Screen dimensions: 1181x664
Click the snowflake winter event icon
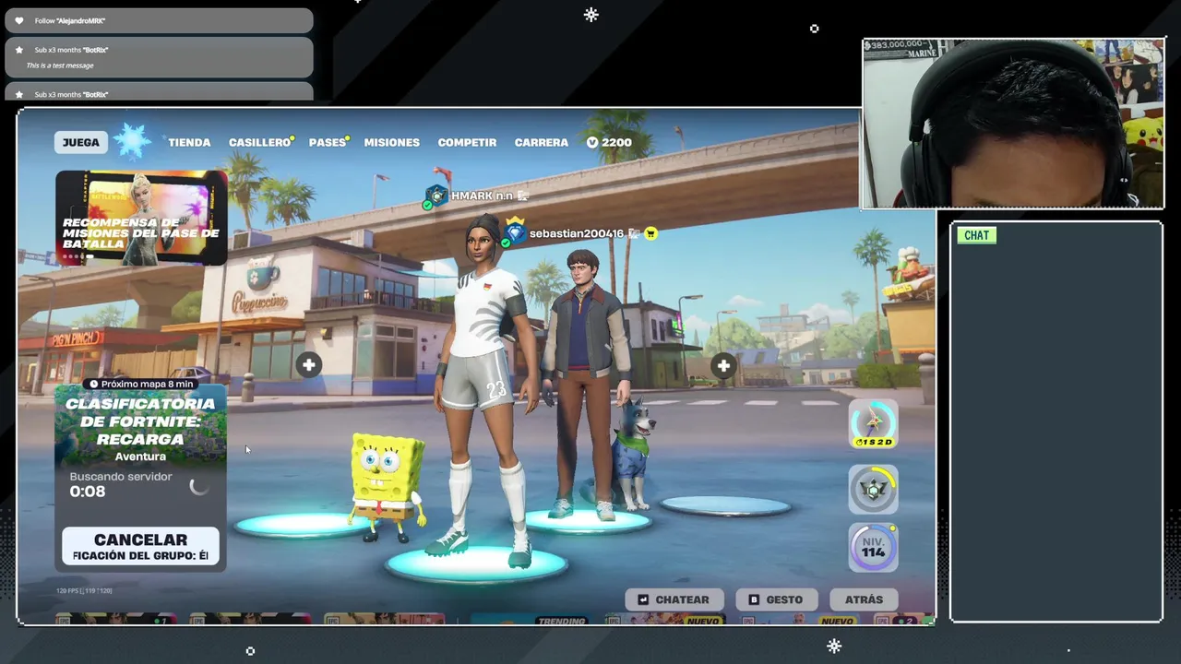(133, 140)
